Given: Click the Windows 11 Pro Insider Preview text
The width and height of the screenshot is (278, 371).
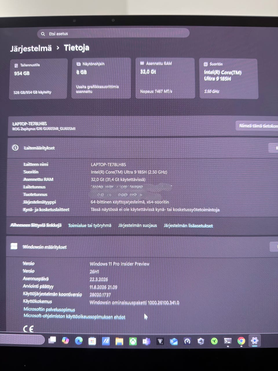Looking at the screenshot, I should click(120, 264).
